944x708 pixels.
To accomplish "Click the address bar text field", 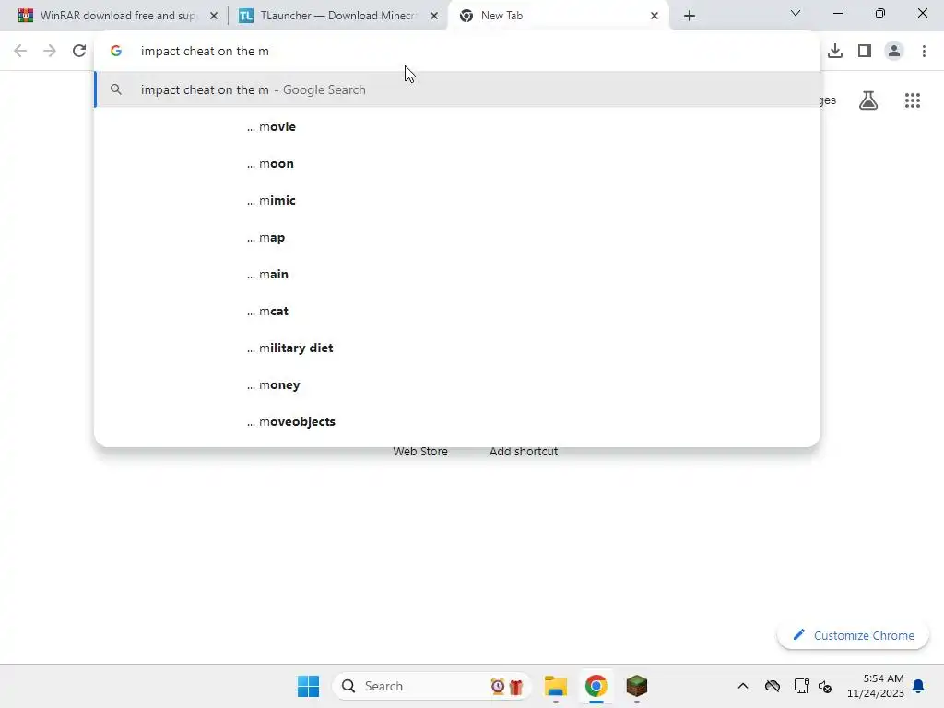I will tap(457, 52).
